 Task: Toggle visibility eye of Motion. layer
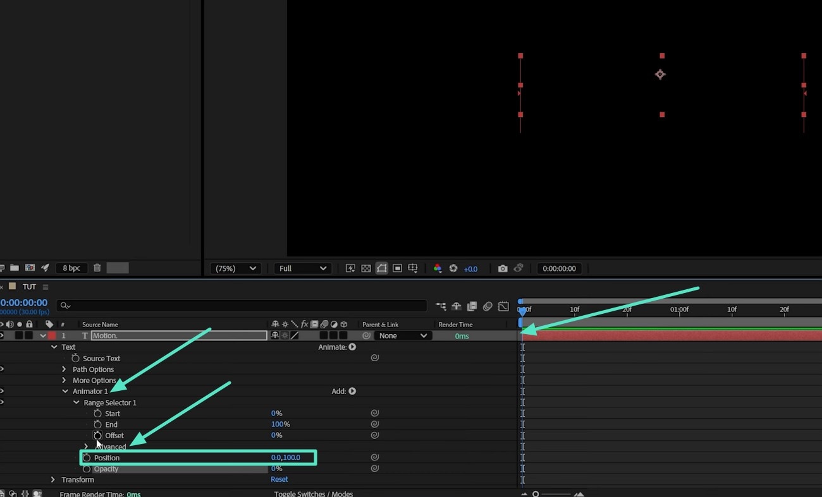coord(2,335)
